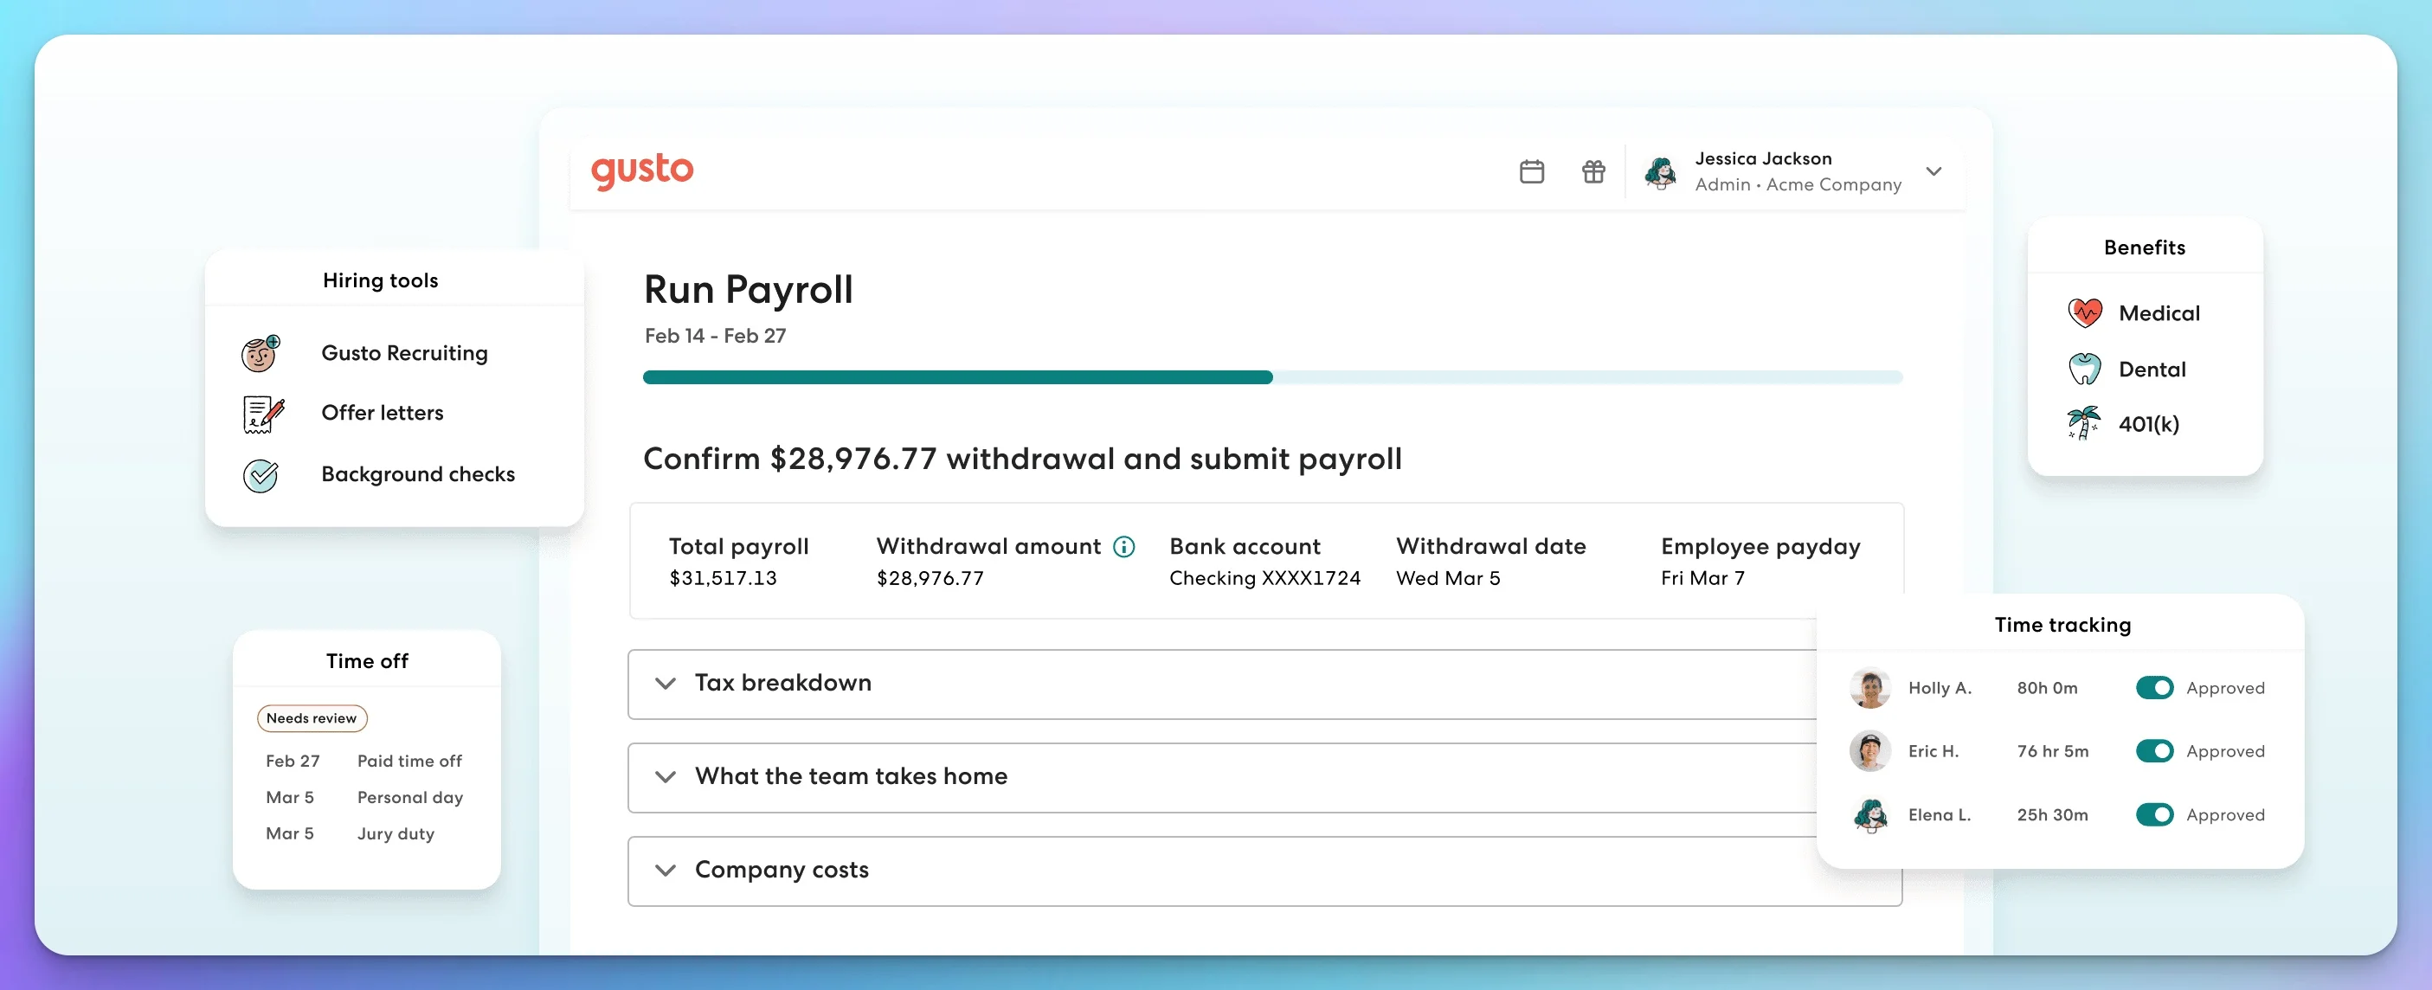Click the calendar icon in header

1531,171
